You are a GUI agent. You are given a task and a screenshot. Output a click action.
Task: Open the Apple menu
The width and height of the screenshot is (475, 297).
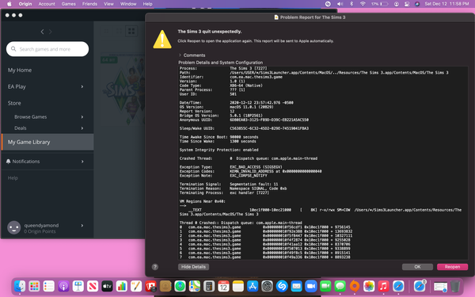(9, 4)
